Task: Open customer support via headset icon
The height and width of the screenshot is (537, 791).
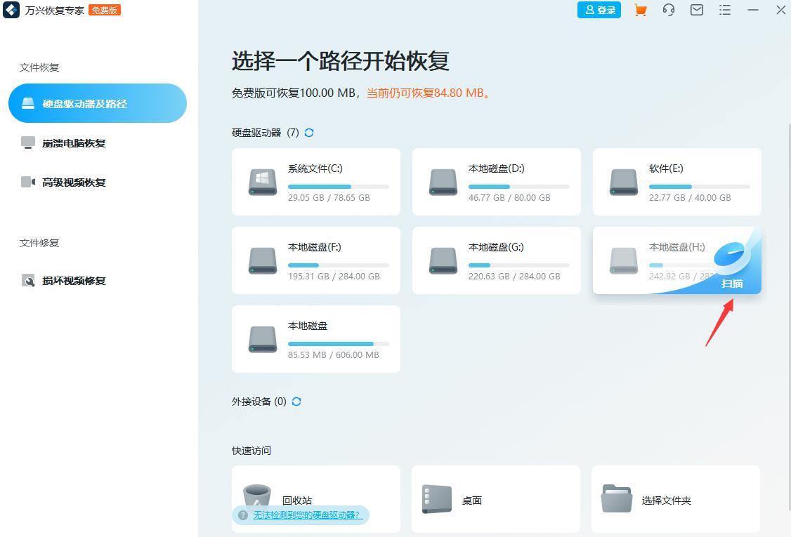Action: 668,10
